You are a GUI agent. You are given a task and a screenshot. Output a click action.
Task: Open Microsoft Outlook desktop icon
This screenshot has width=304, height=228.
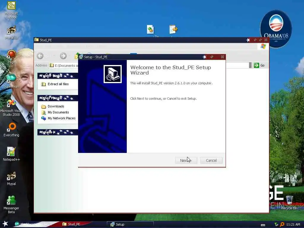(11, 10)
